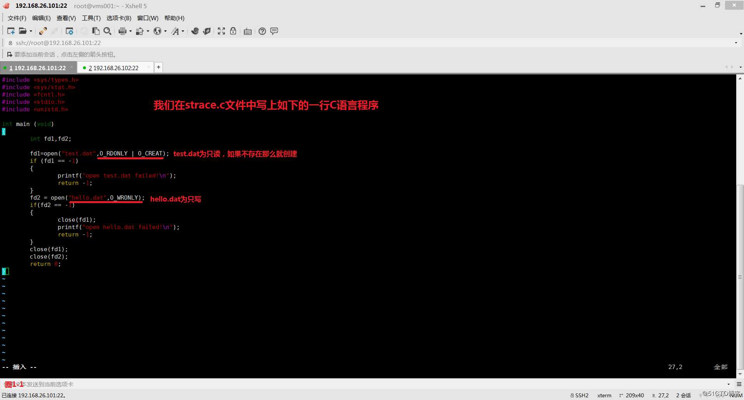Open the 工具(T) menu
744x400 pixels.
(x=91, y=18)
